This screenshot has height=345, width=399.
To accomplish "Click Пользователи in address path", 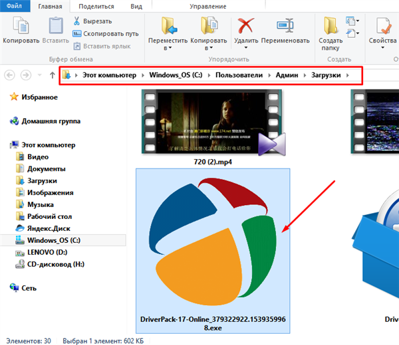I will pyautogui.click(x=239, y=75).
